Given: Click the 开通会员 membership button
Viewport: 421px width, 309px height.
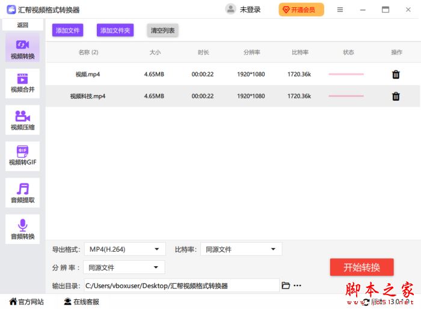Looking at the screenshot, I should click(x=301, y=10).
